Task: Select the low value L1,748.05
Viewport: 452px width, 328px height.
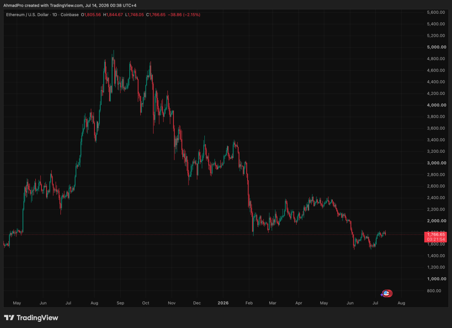Action: (x=134, y=15)
